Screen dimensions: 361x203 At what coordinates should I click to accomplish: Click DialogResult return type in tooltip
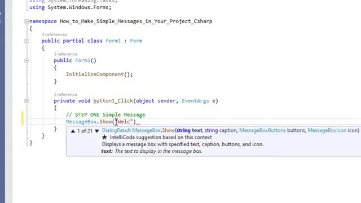(116, 130)
